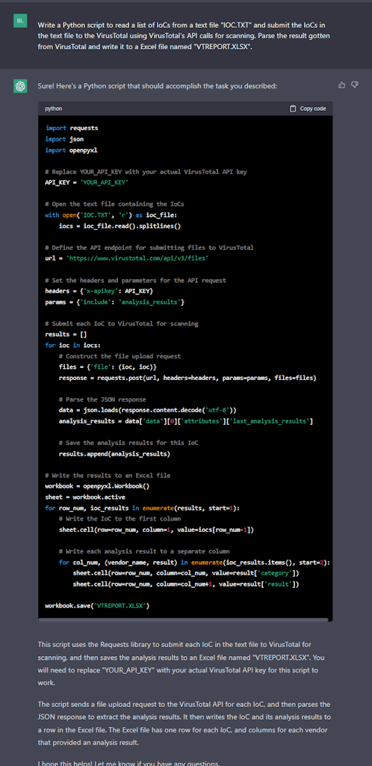Click the openpyxl.Workbook() line

pos(97,486)
